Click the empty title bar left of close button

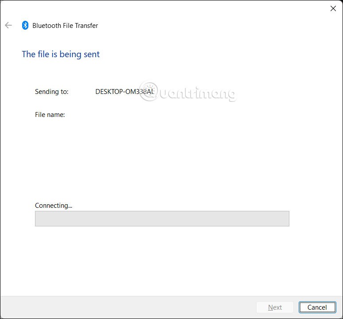[x=177, y=8]
